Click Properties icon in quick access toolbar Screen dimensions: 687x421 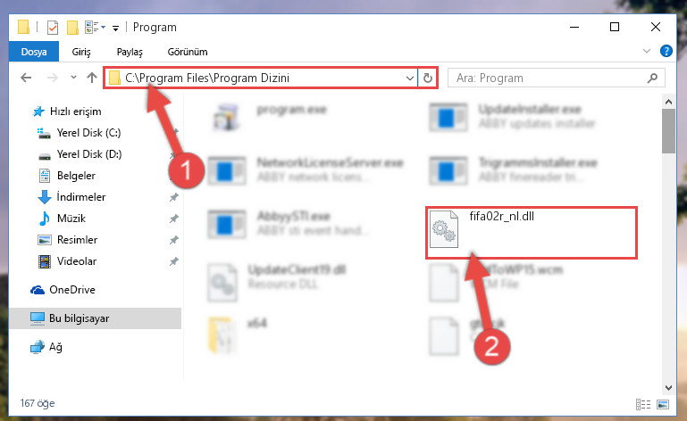pos(52,27)
